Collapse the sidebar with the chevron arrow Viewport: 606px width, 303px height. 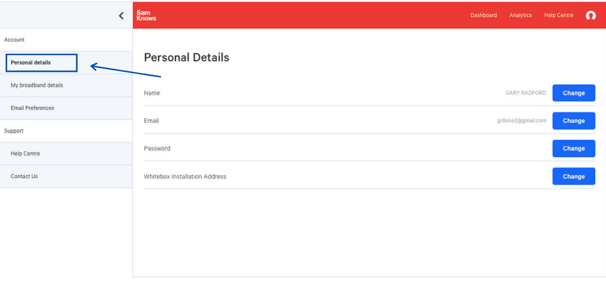[121, 16]
